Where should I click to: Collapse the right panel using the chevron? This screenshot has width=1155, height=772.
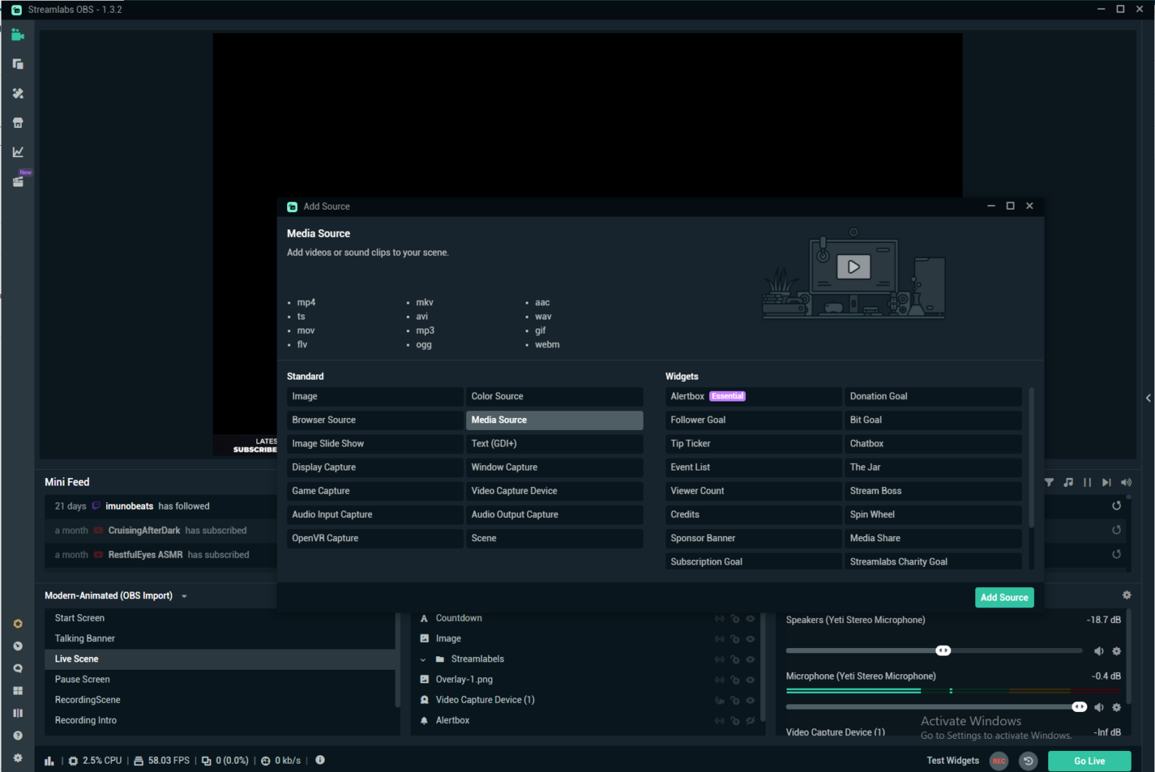(1148, 398)
